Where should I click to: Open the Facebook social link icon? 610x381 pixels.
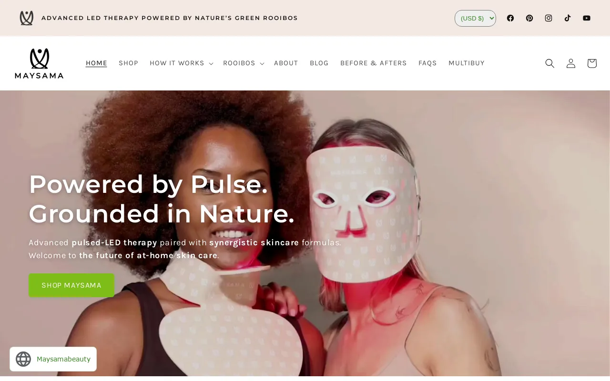[510, 18]
